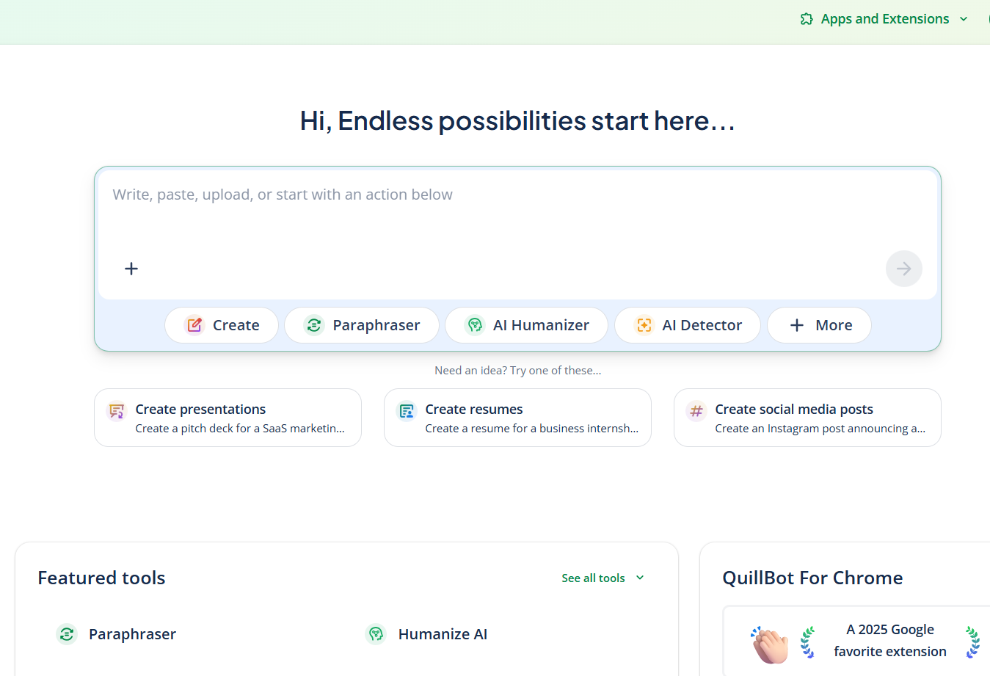Open Paraphraser under Featured tools

pyautogui.click(x=132, y=634)
